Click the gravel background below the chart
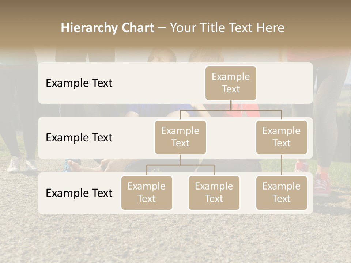This screenshot has width=351, height=263. 175,237
